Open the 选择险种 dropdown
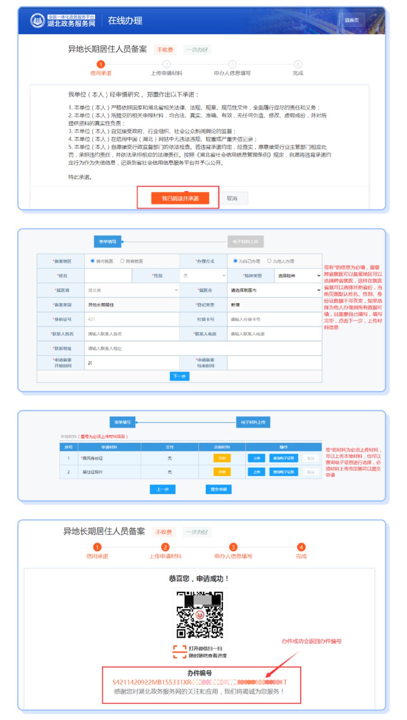Screen dimensions: 407x720 pyautogui.click(x=298, y=276)
